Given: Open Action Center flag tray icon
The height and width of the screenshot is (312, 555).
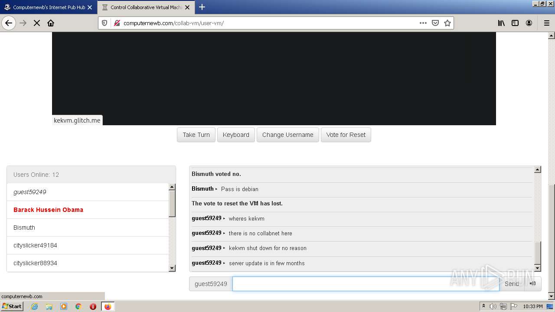Looking at the screenshot, I should [x=513, y=306].
